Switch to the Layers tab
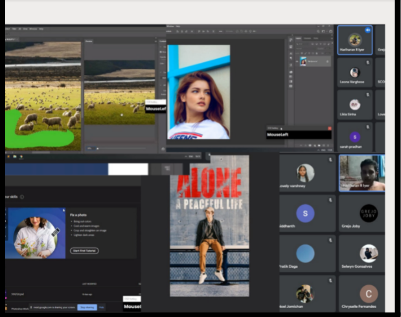401x317 pixels. (x=299, y=38)
